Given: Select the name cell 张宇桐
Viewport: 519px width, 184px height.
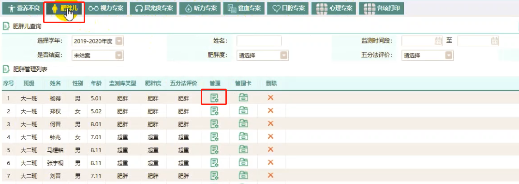Looking at the screenshot, I should (55, 163).
